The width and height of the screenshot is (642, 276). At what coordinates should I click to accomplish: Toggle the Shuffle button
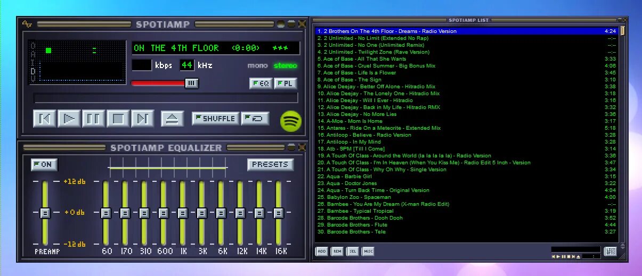click(x=215, y=118)
